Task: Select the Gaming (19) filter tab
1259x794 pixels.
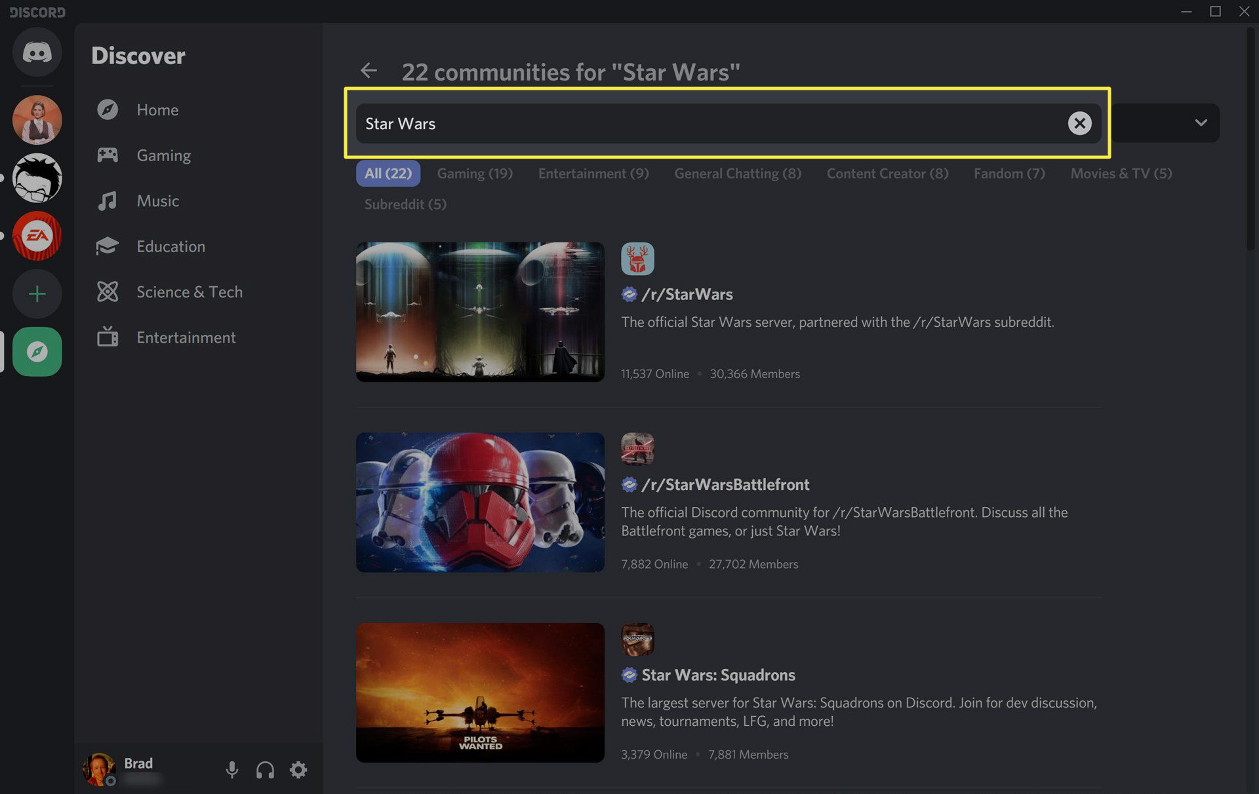Action: pyautogui.click(x=475, y=173)
